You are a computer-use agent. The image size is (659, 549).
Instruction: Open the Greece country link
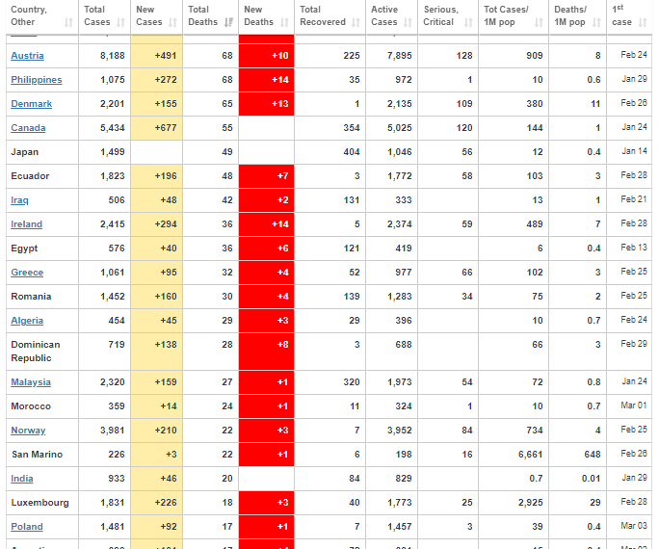pos(27,273)
